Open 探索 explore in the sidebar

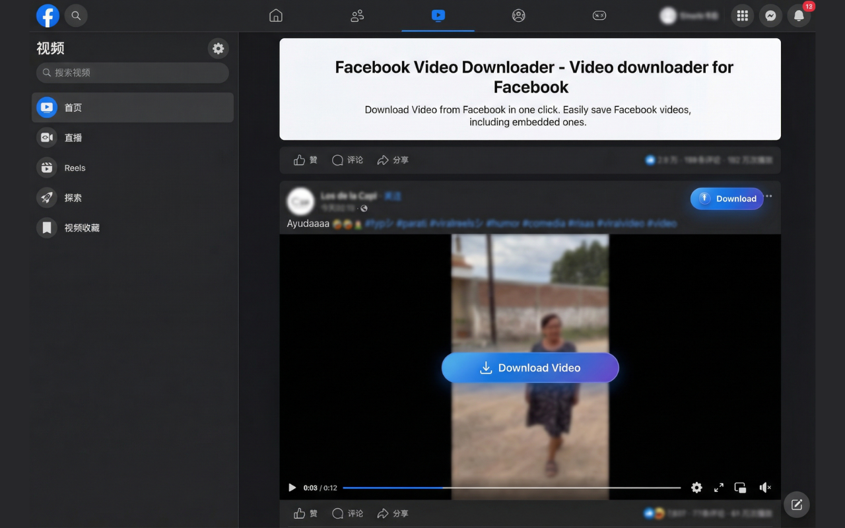(133, 197)
